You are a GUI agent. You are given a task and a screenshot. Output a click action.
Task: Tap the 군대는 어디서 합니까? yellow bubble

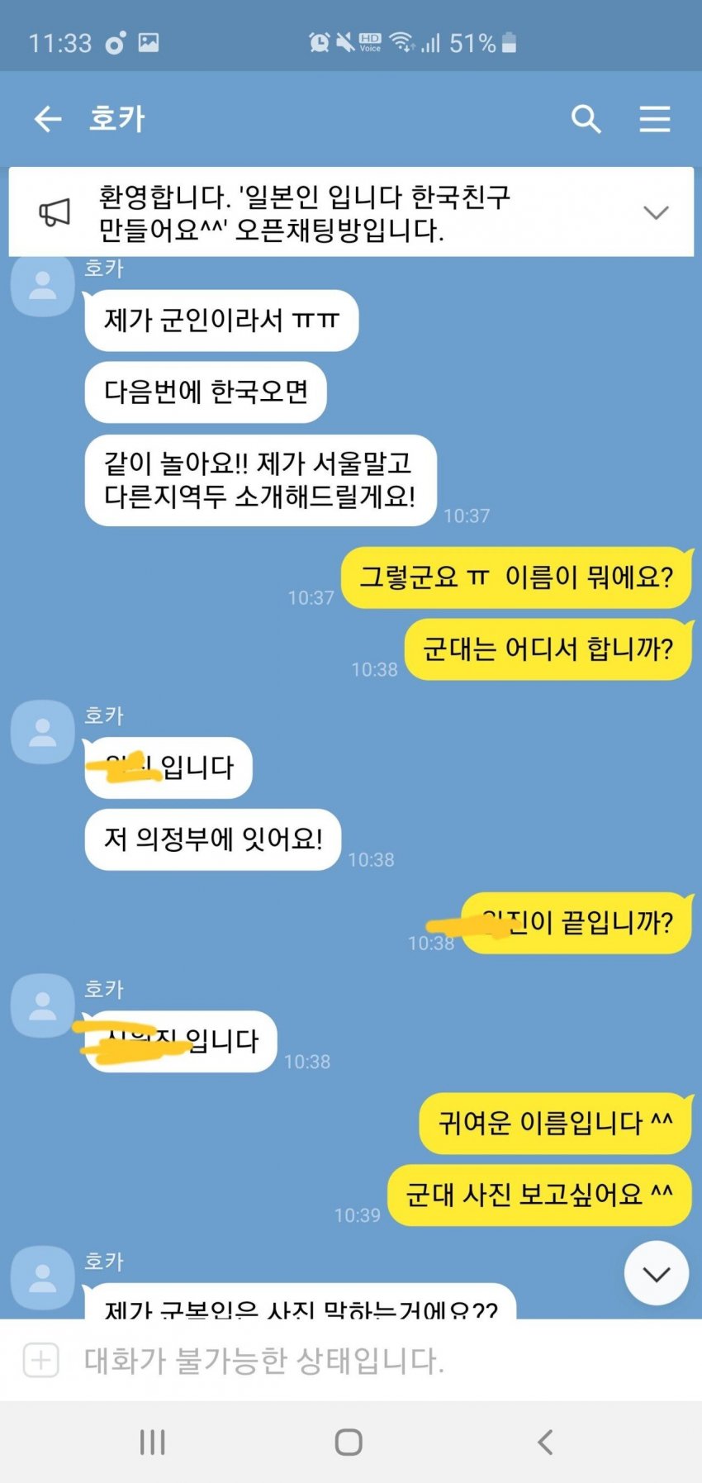548,649
